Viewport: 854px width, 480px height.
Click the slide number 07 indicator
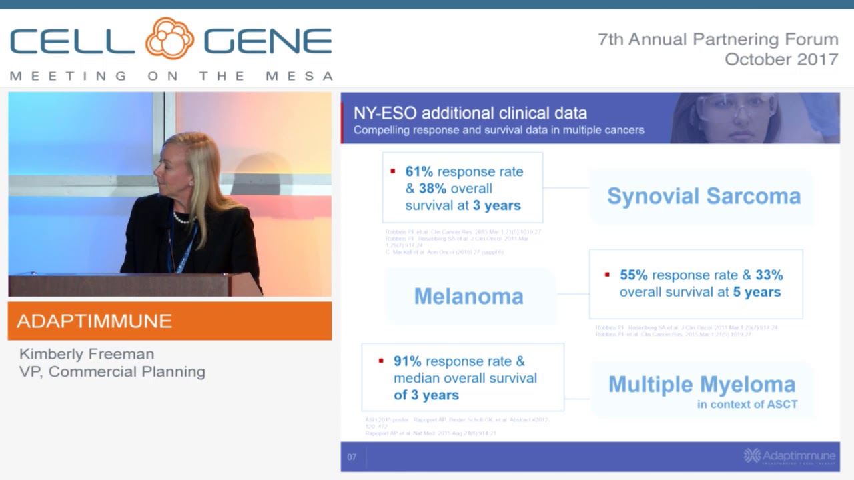pyautogui.click(x=352, y=457)
